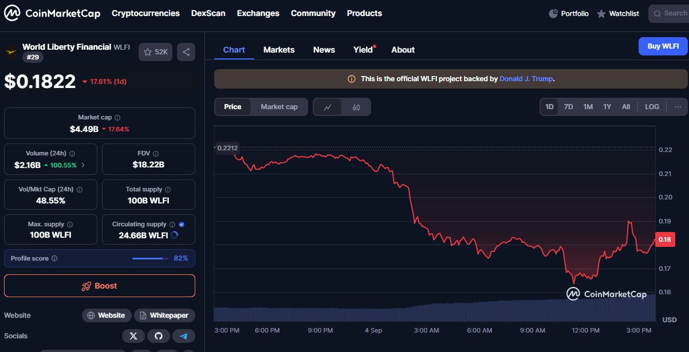This screenshot has height=352, width=689.
Task: Set chart range to 7D
Action: [x=569, y=107]
